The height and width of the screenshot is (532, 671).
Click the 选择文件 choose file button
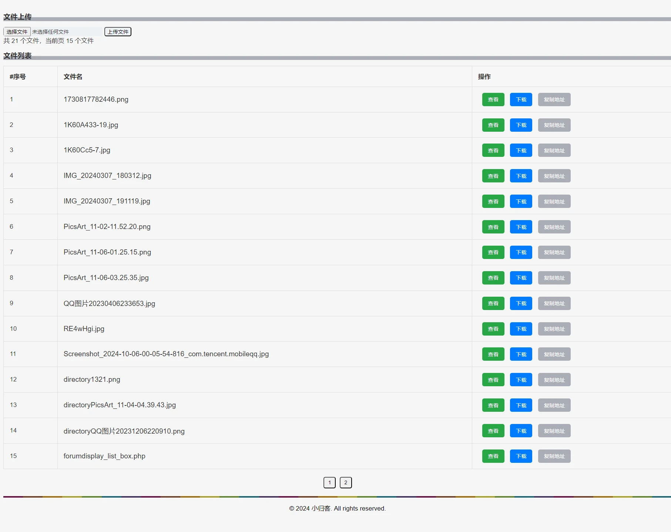point(17,32)
